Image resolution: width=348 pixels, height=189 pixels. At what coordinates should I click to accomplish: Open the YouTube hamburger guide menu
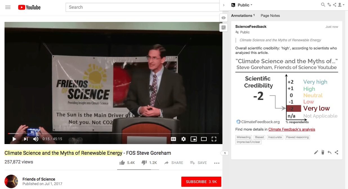(8, 7)
